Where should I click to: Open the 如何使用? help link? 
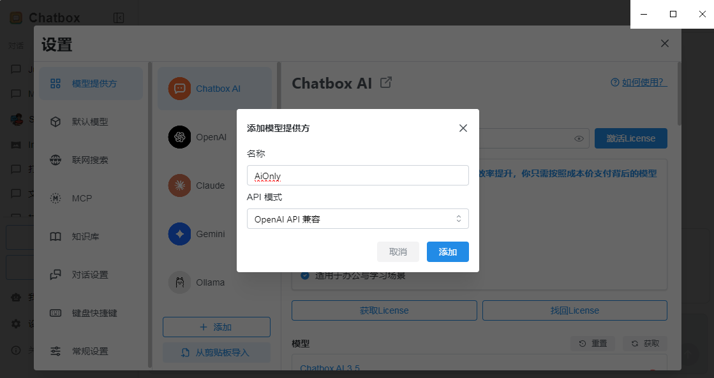(x=639, y=82)
